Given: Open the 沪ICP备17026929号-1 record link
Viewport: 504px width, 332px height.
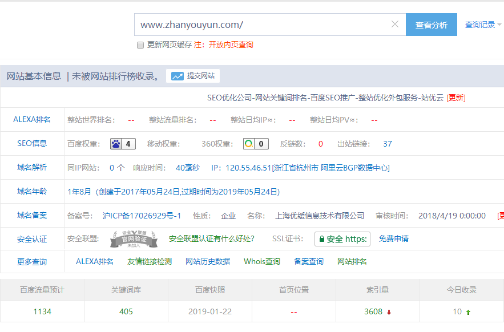Looking at the screenshot, I should click(x=142, y=216).
